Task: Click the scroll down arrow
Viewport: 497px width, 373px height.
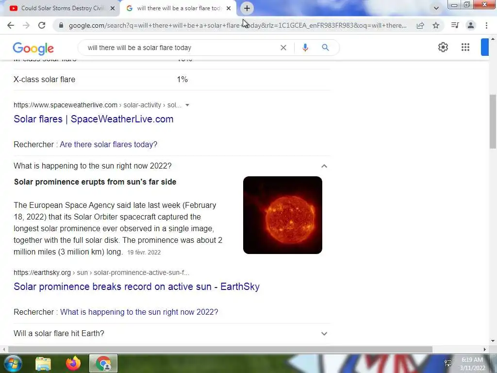Action: point(493,341)
